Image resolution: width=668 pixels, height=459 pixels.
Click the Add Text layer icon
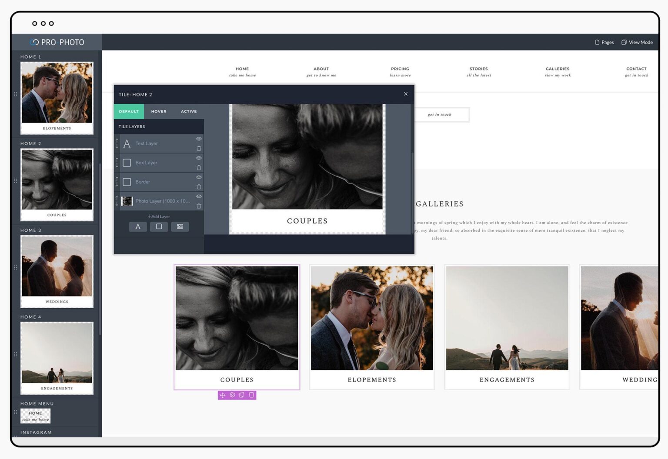coord(138,226)
